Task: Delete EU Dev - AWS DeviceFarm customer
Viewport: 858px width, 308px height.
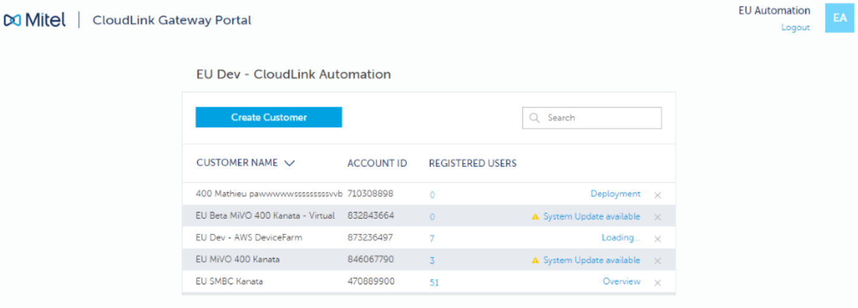Action: click(657, 239)
